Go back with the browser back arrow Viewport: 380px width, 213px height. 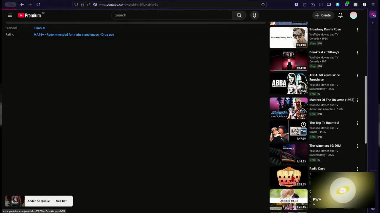[x=22, y=4]
